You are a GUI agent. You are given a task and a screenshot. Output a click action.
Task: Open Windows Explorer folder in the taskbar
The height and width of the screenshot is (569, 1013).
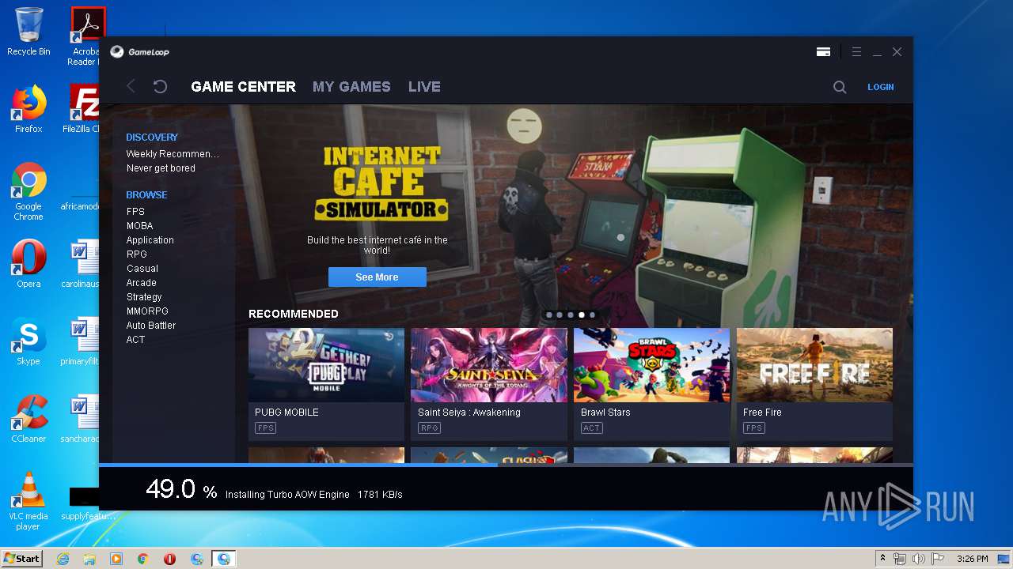point(89,559)
